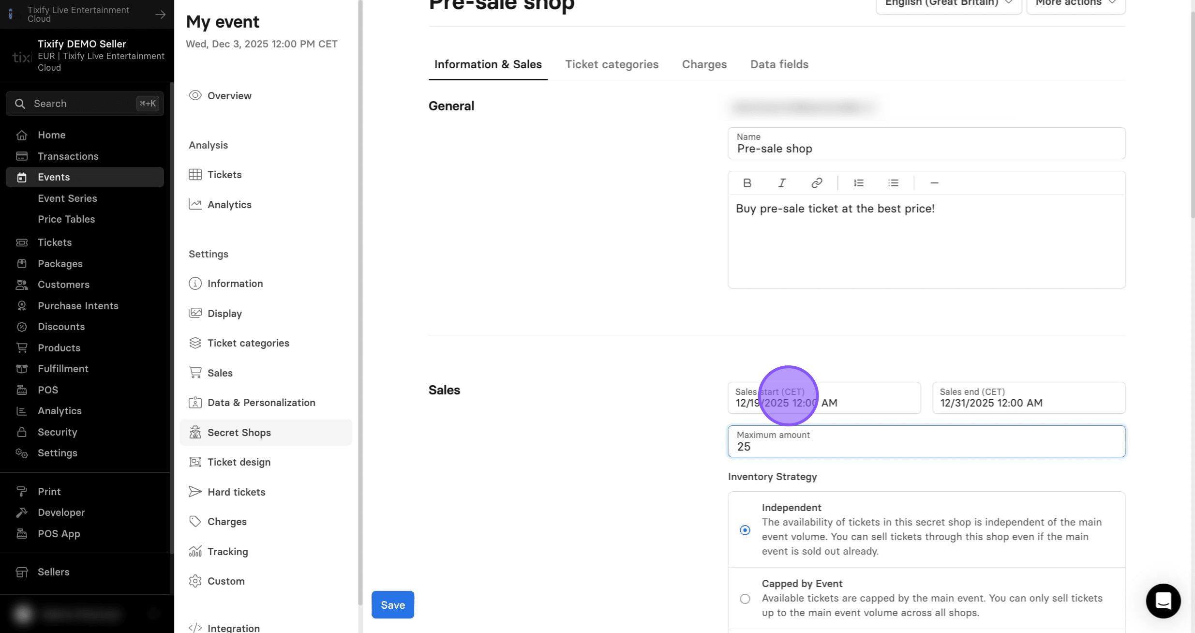
Task: Edit the Sales end (CET) date field
Action: coord(1029,398)
